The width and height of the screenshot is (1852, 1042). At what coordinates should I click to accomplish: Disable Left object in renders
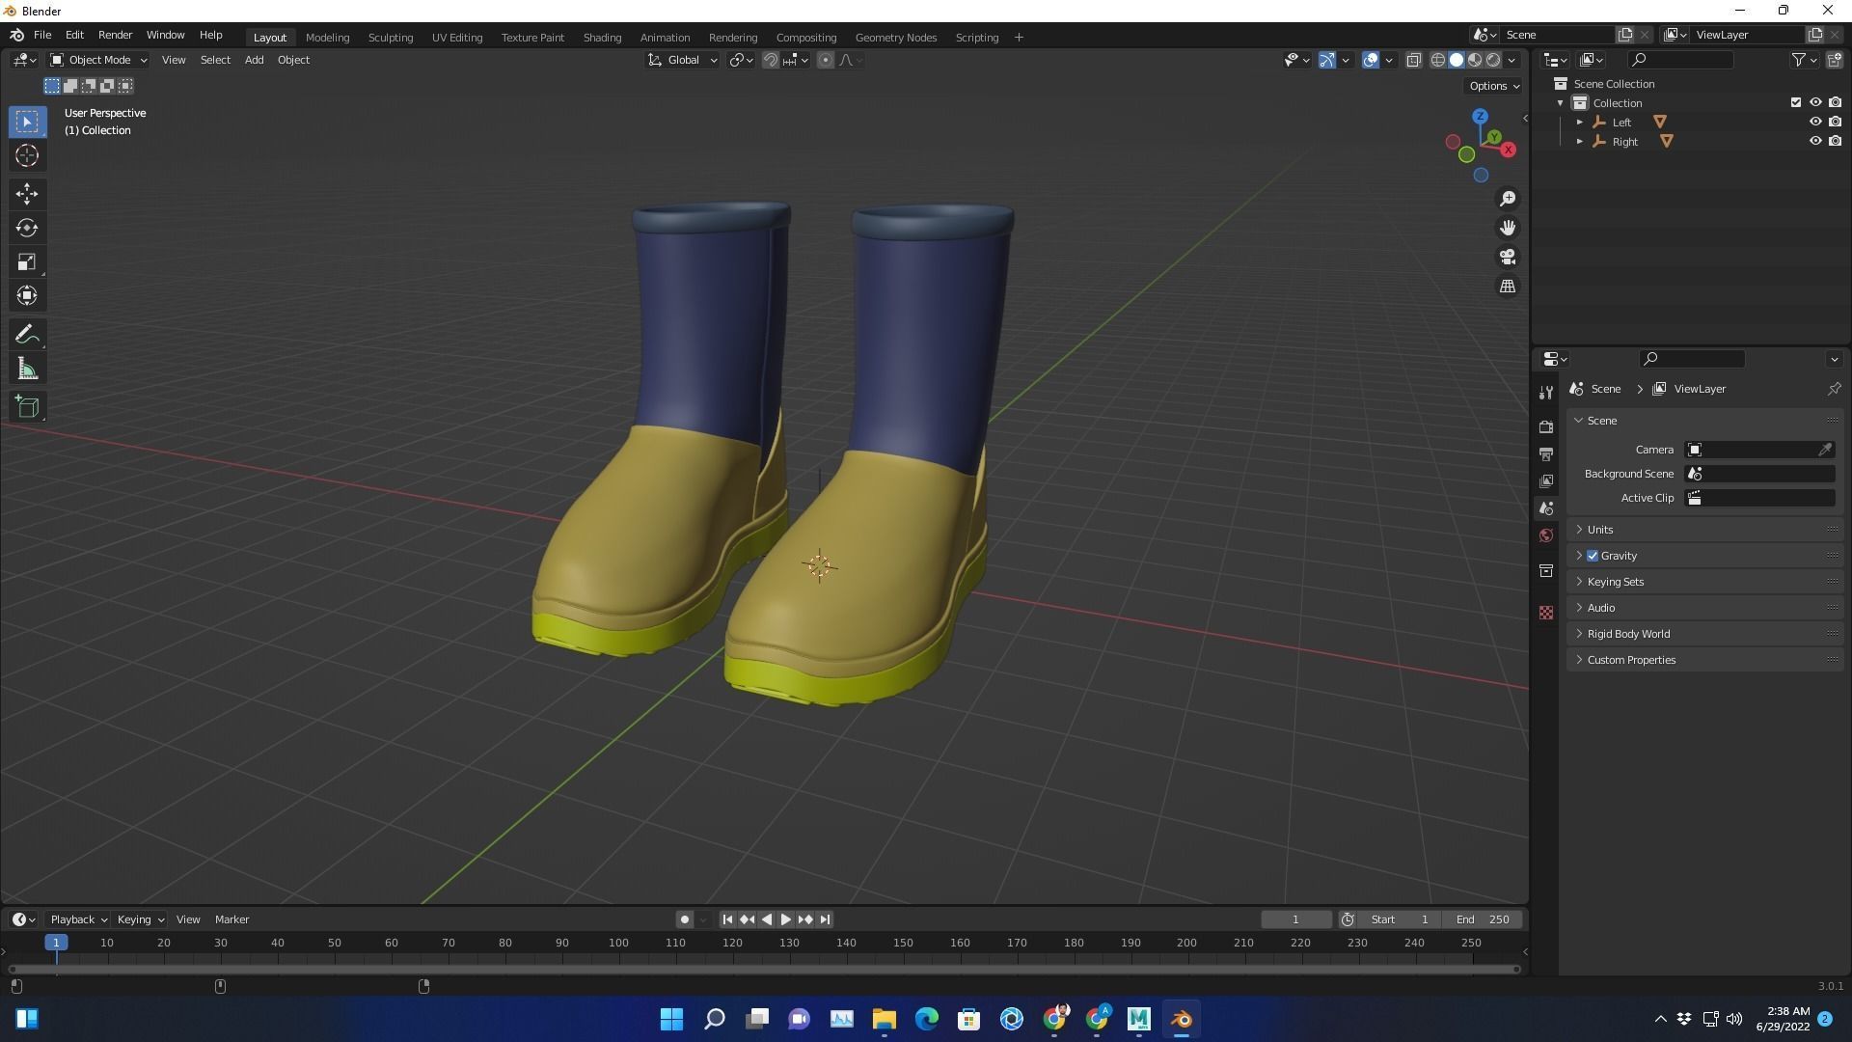coord(1835,122)
